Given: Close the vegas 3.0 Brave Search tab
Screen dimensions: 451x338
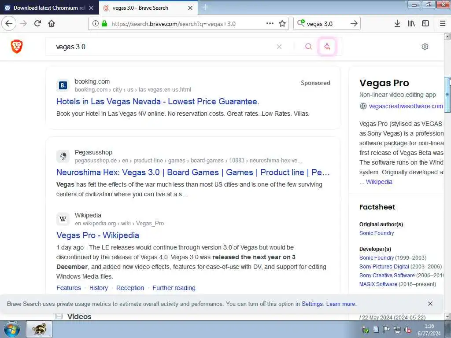Looking at the screenshot, I should [190, 8].
